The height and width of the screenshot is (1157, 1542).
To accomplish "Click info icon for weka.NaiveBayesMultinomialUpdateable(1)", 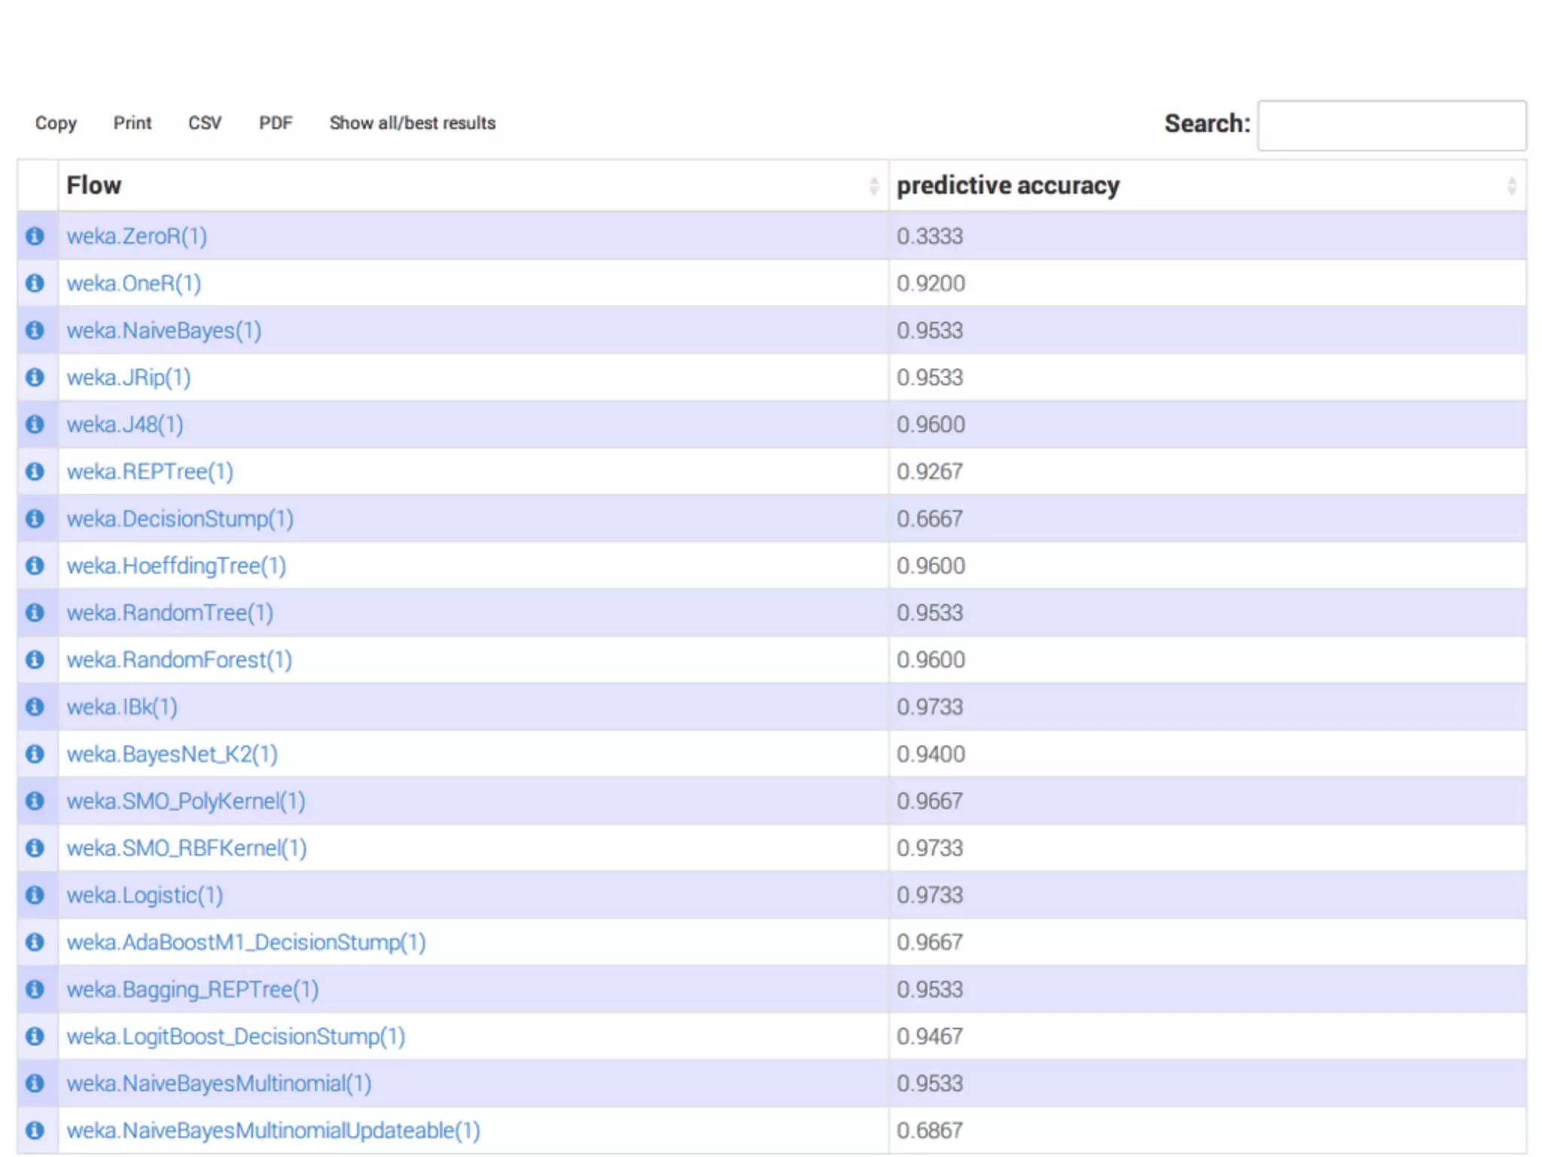I will click(x=35, y=1131).
